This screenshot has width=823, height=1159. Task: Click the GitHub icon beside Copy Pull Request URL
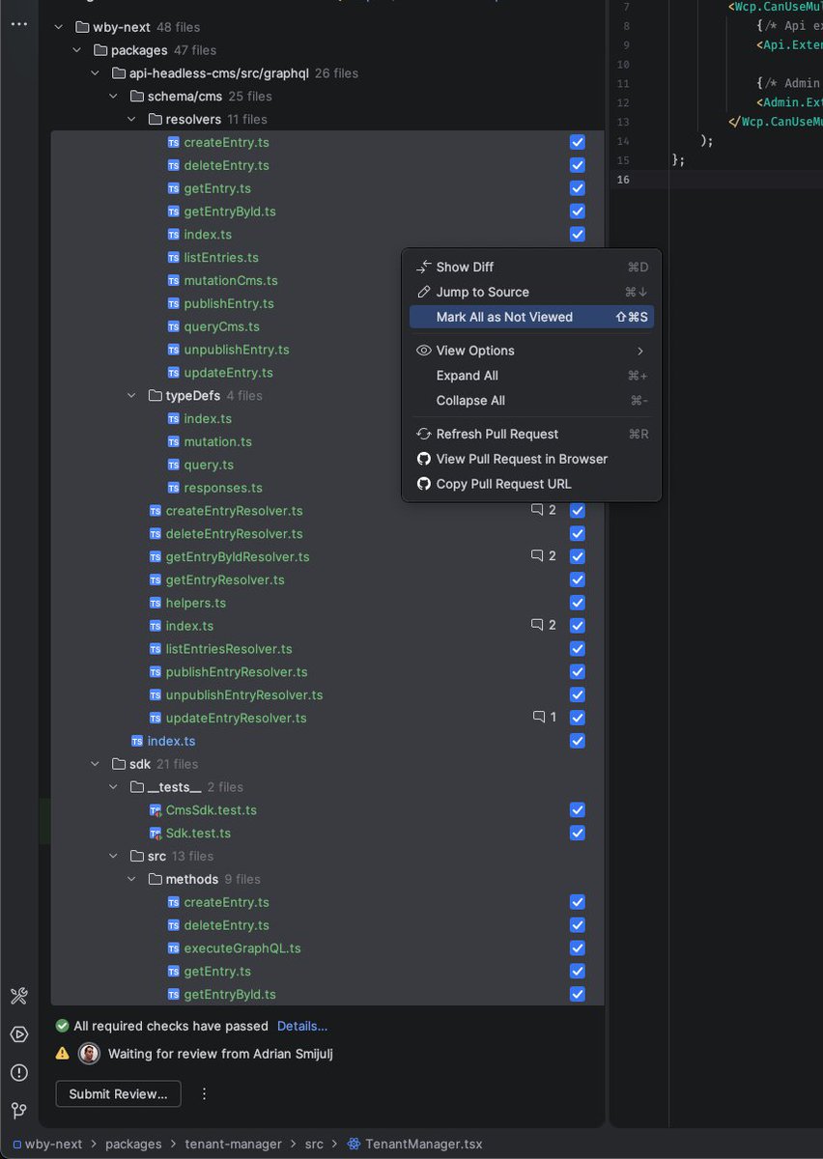click(x=423, y=484)
